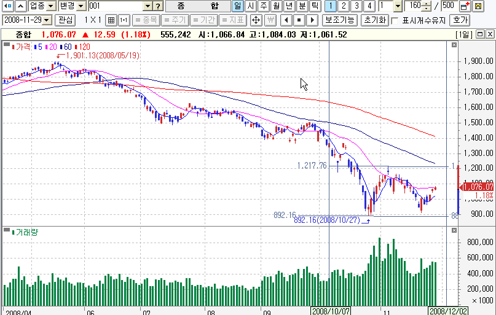Click the collapse up arrow icon
Image resolution: width=496 pixels, height=315 pixels.
click(x=20, y=6)
